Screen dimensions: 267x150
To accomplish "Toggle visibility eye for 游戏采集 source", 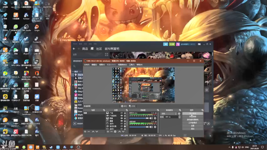I will point(121,126).
